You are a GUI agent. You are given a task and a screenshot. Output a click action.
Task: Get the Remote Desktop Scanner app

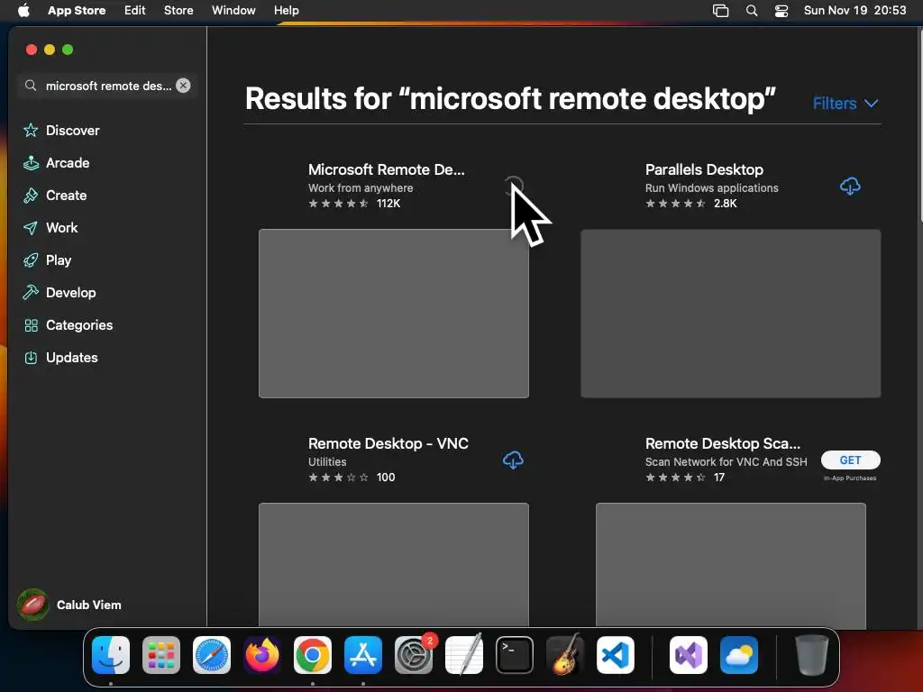pyautogui.click(x=850, y=460)
